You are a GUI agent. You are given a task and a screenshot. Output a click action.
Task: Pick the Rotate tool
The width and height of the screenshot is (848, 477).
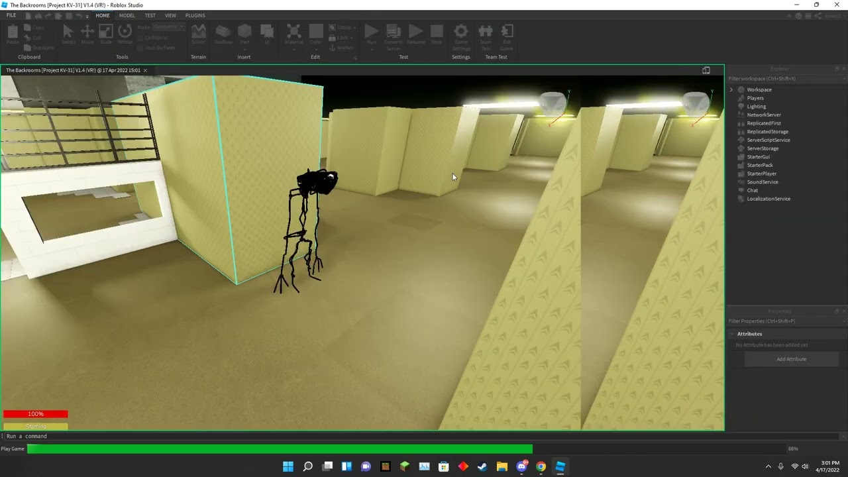click(125, 34)
